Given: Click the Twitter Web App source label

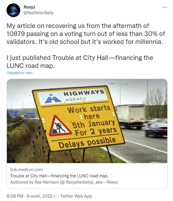Looking at the screenshot, I should (x=76, y=196).
